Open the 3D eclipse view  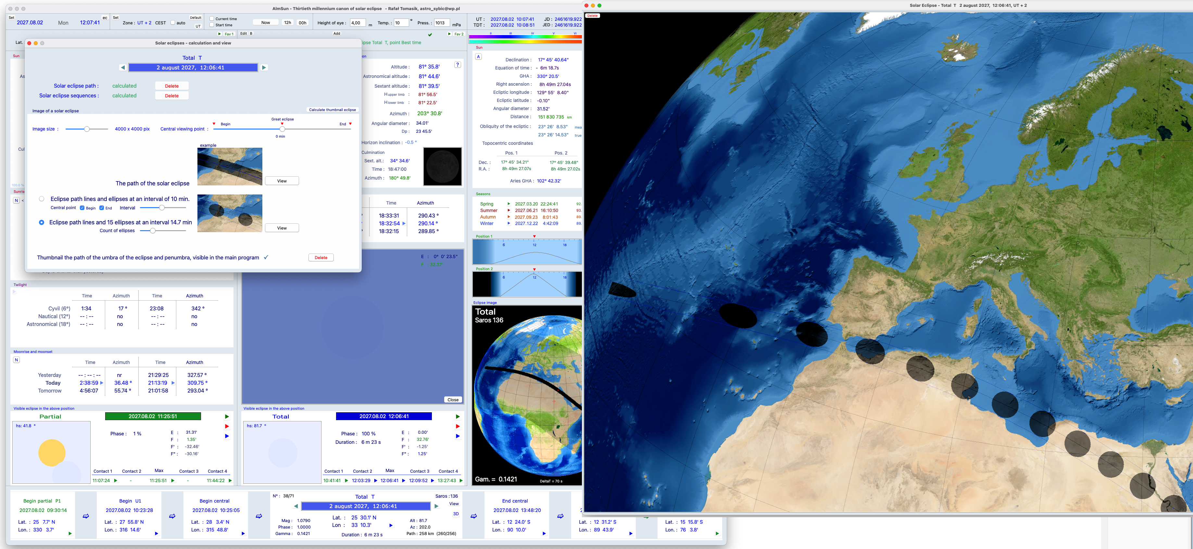[x=456, y=514]
